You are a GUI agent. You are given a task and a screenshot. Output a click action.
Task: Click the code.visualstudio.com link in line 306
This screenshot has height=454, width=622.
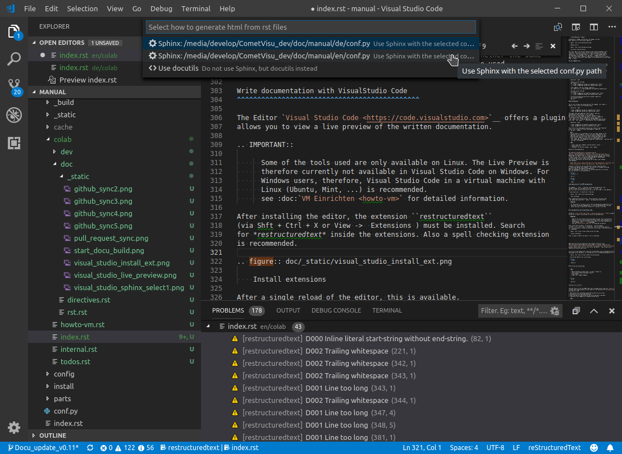(427, 118)
